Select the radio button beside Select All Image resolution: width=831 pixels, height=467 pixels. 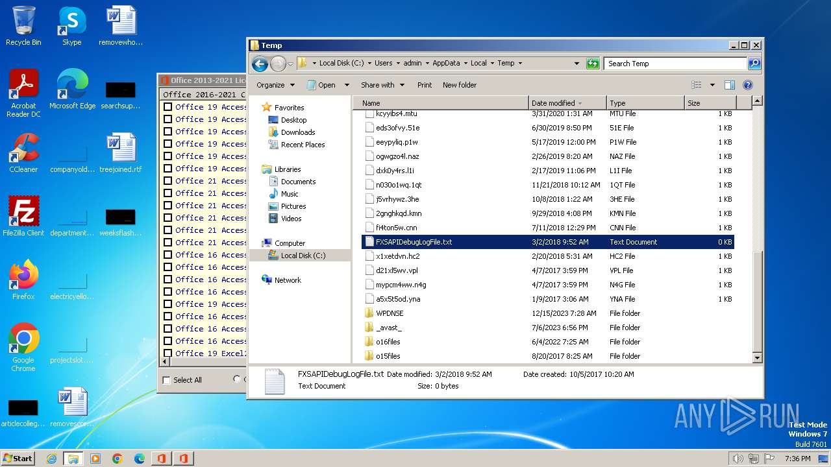236,379
